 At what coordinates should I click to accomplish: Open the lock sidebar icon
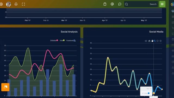coord(173,68)
